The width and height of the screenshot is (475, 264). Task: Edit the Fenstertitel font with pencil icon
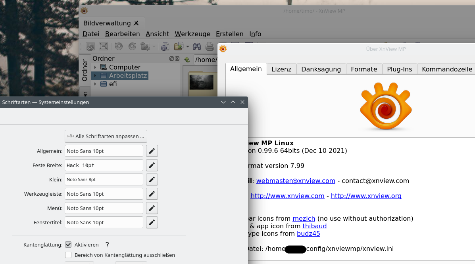pyautogui.click(x=152, y=222)
